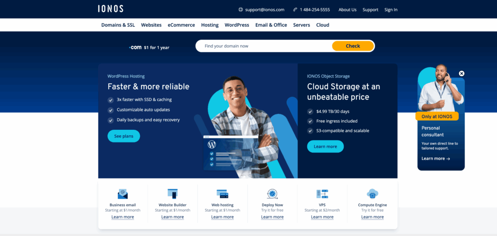Click the WordPress logo in banner illustration
497x236 pixels.
(x=212, y=145)
